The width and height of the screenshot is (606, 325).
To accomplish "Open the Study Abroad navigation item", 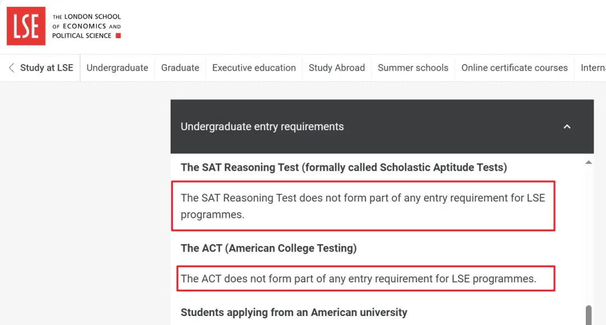I will tap(337, 67).
